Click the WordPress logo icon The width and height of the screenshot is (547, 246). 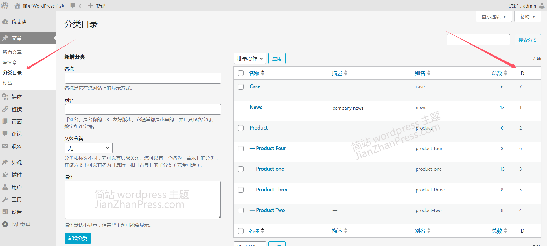5,5
